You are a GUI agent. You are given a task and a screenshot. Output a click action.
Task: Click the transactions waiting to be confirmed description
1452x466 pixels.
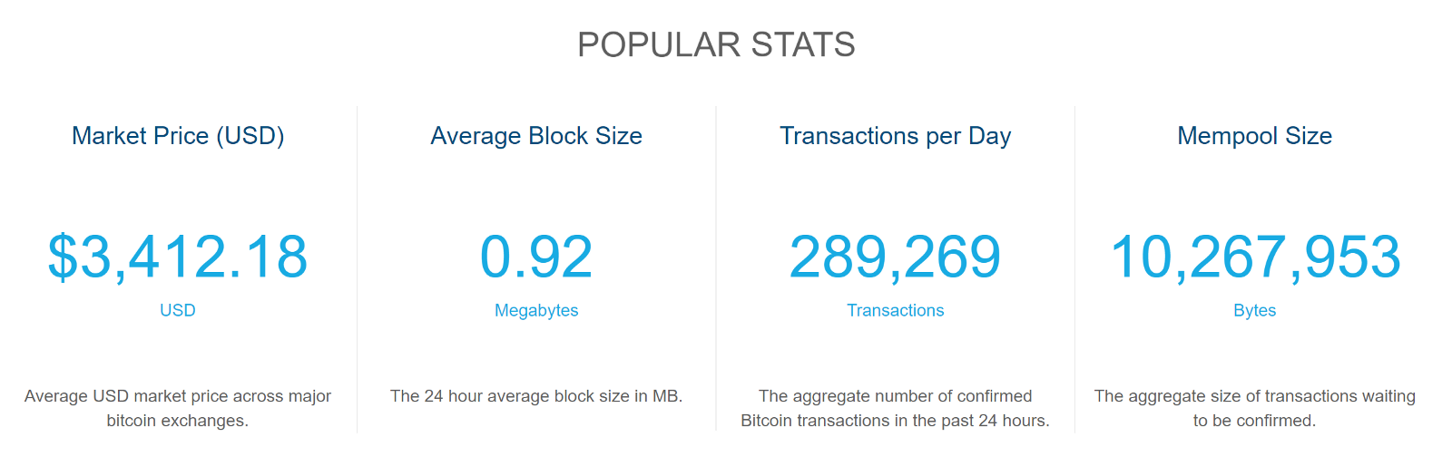click(x=1254, y=408)
